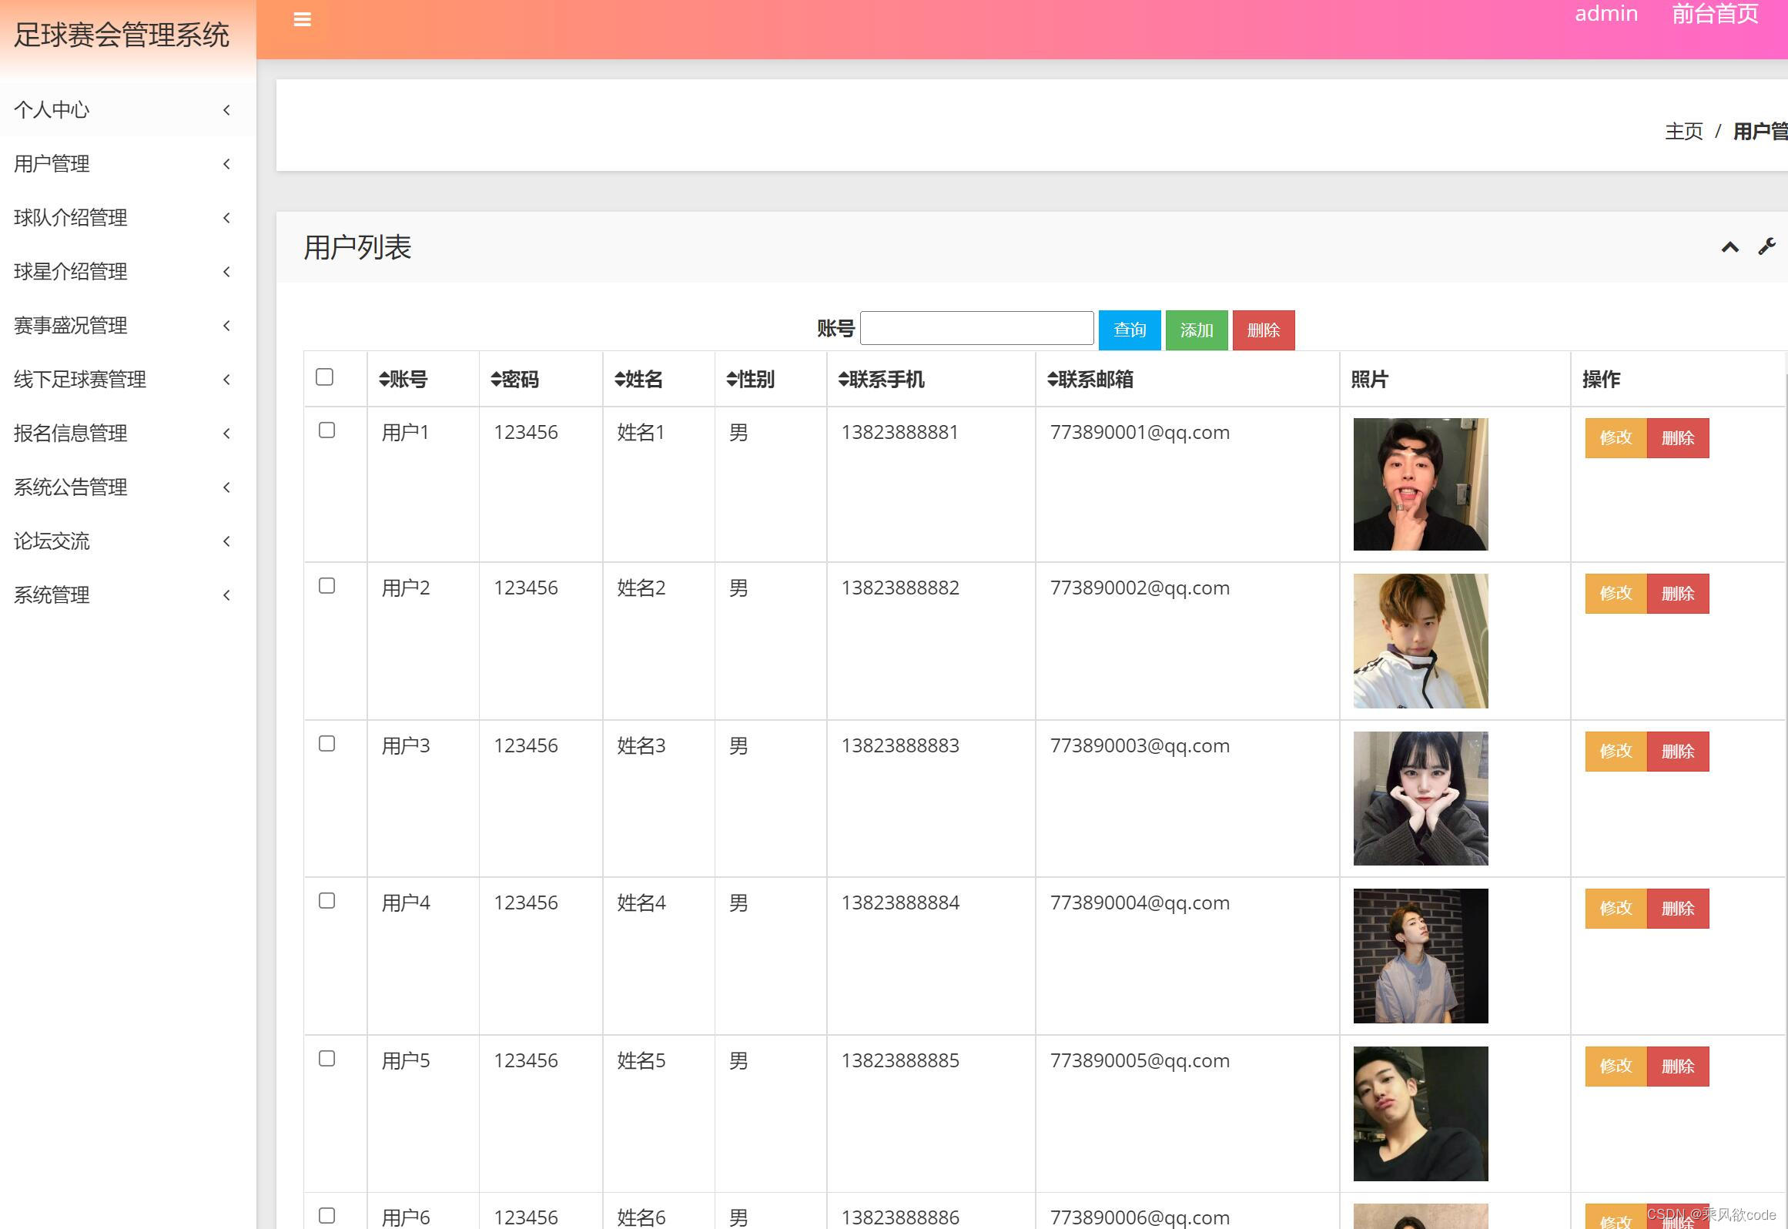This screenshot has width=1788, height=1229.
Task: Collapse the 用户列表 panel with the arrow icon
Action: (x=1730, y=246)
